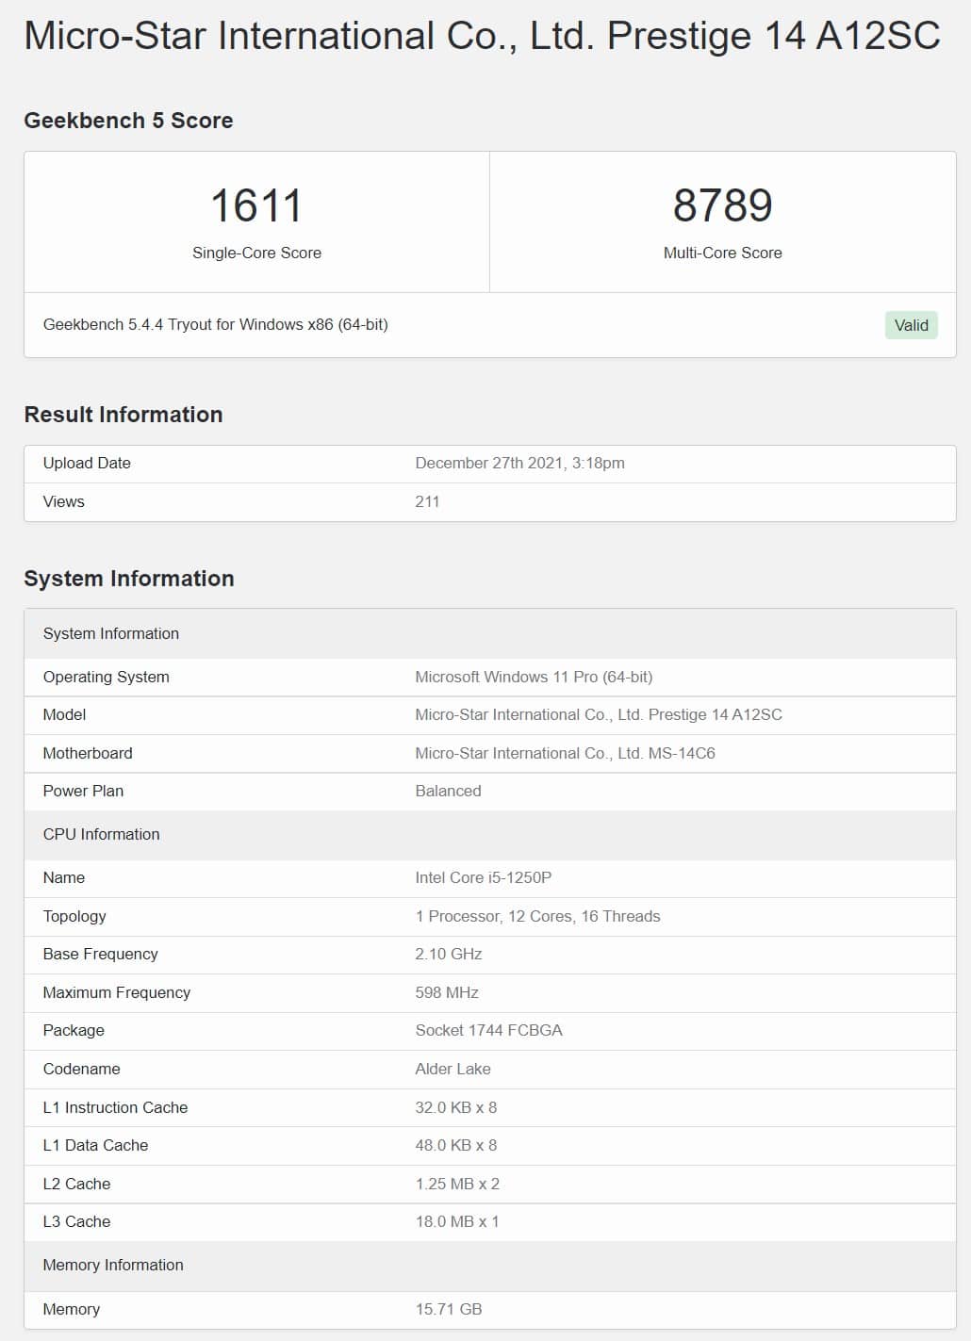Viewport: 971px width, 1341px height.
Task: Click the L3 Cache label
Action: point(76,1221)
